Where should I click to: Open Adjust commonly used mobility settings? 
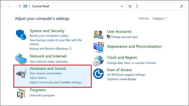point(55,82)
